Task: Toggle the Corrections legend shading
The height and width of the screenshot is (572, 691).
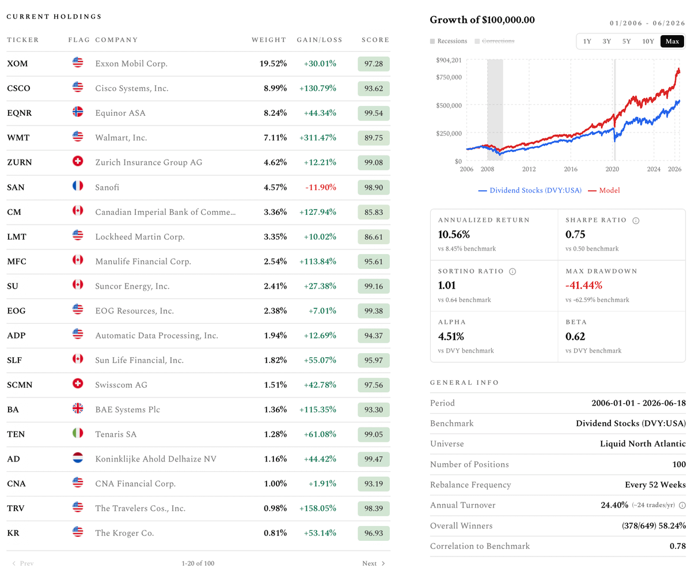Action: pyautogui.click(x=494, y=41)
